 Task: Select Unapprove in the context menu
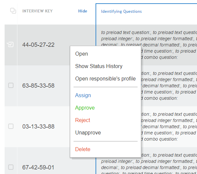click(88, 133)
